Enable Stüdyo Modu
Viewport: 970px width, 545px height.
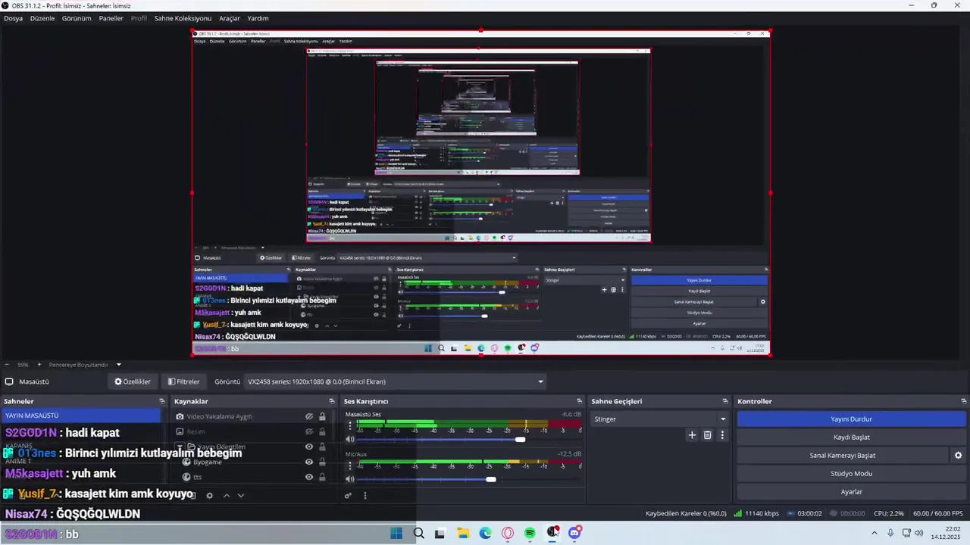[851, 474]
